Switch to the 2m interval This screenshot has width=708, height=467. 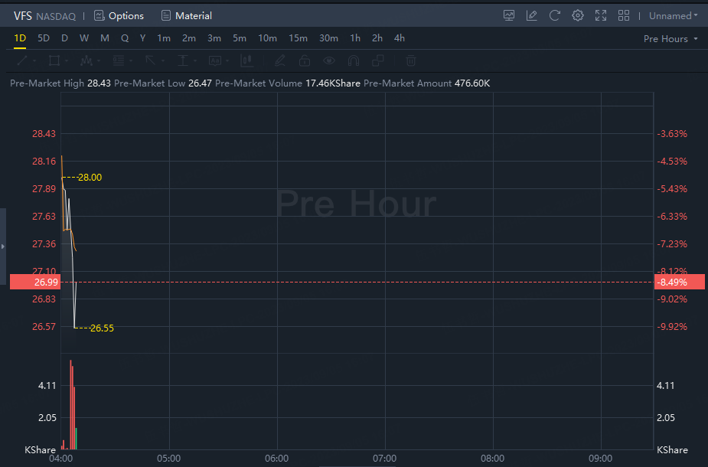coord(189,38)
